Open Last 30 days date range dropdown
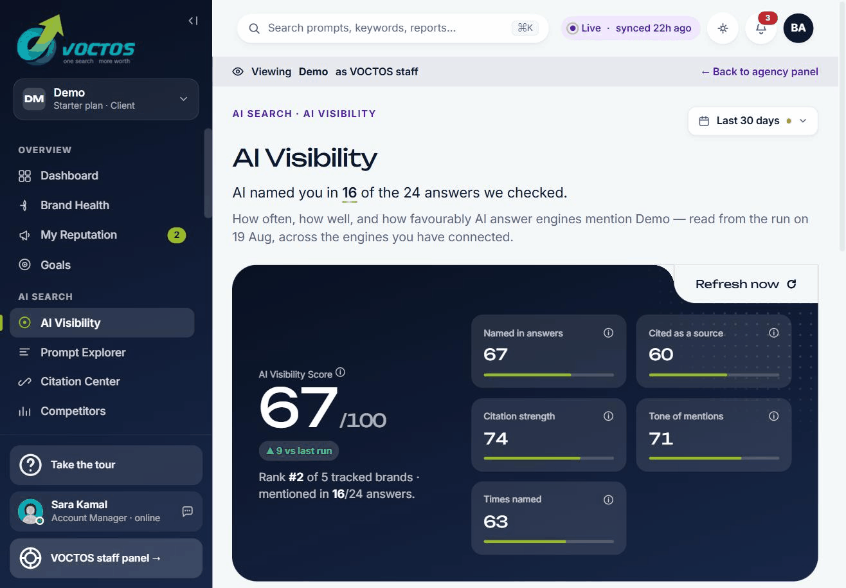 point(753,121)
